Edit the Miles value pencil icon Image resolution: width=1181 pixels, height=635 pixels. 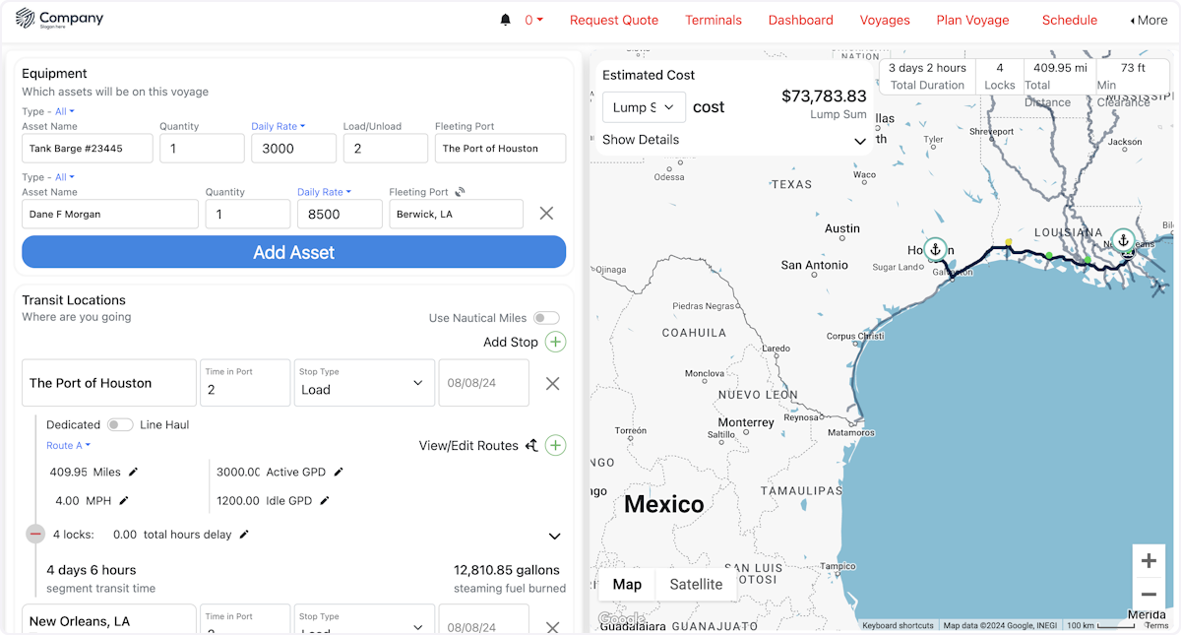[134, 472]
